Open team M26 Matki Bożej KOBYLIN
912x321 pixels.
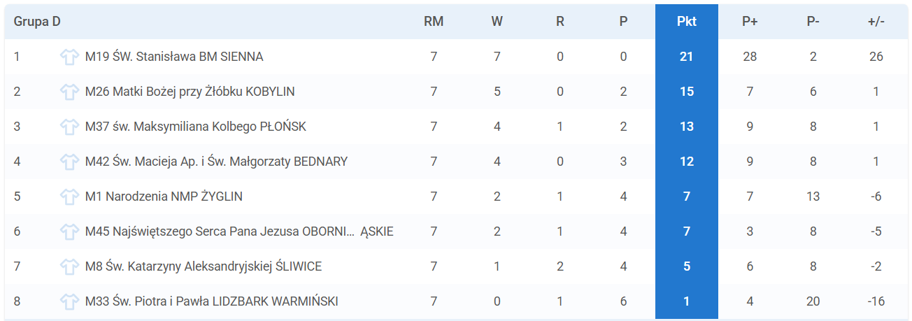coord(190,92)
